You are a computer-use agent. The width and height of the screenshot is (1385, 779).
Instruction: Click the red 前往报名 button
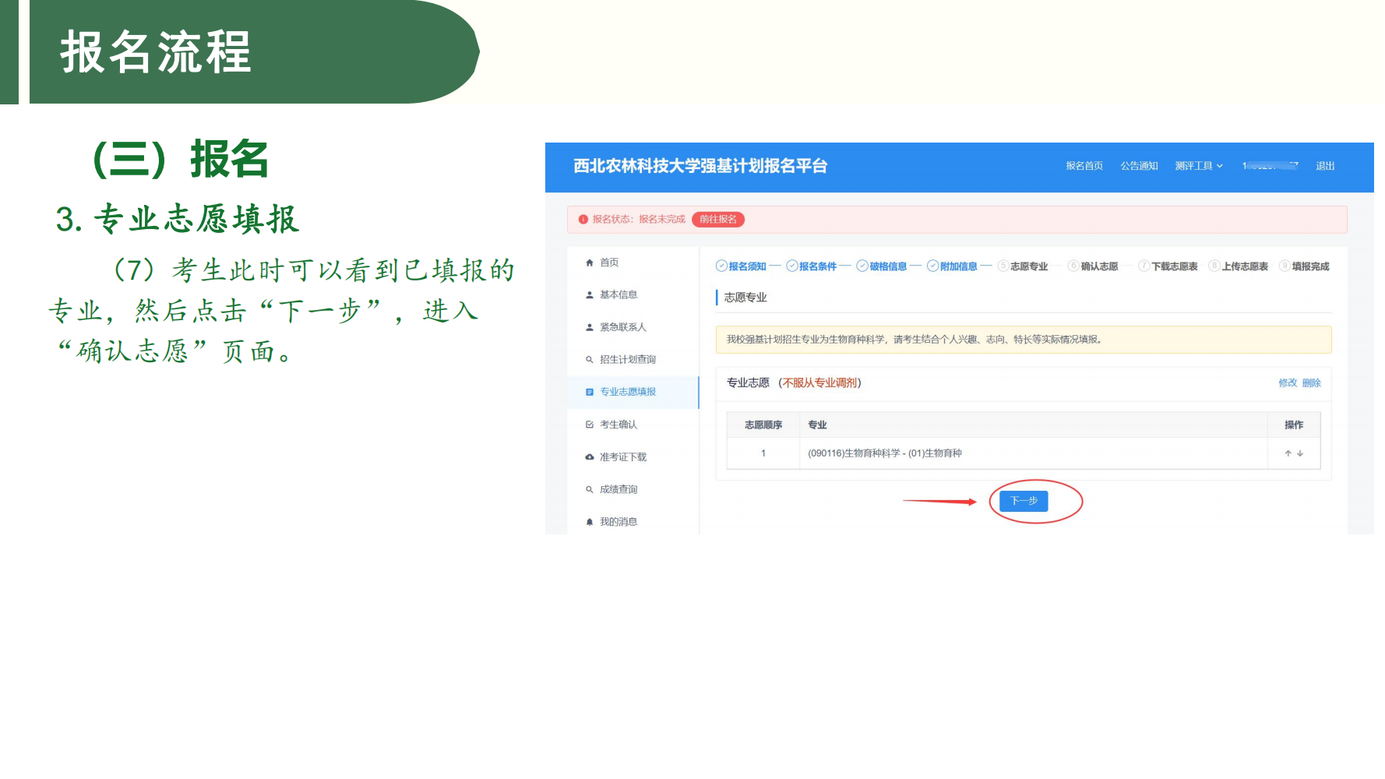717,220
